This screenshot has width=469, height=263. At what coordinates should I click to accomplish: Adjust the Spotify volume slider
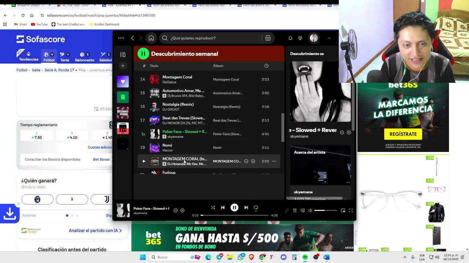(325, 210)
